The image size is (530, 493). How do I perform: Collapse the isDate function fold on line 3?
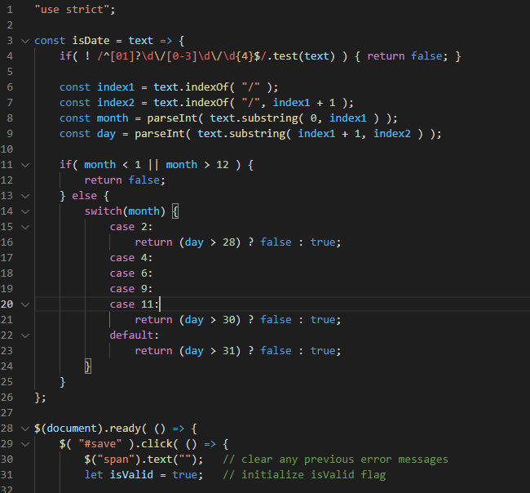(25, 42)
